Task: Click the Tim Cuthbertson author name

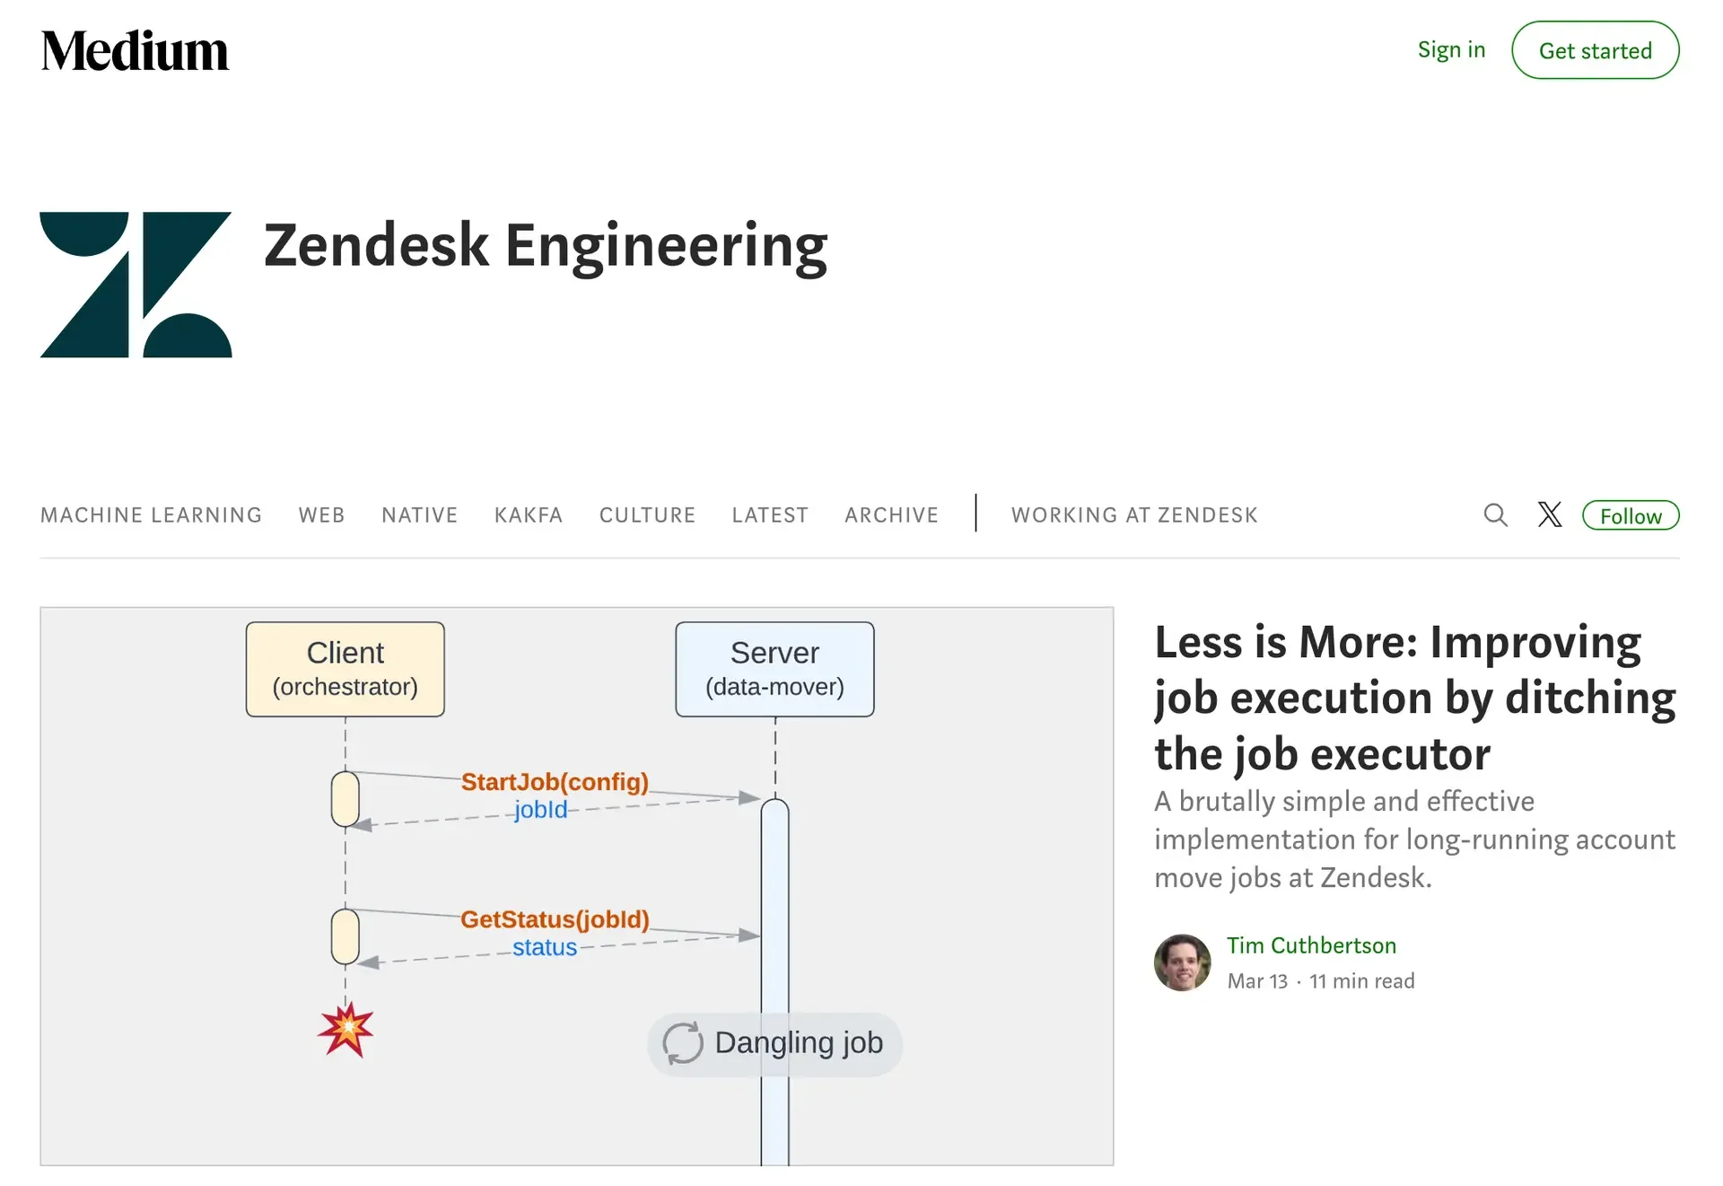Action: pos(1311,945)
